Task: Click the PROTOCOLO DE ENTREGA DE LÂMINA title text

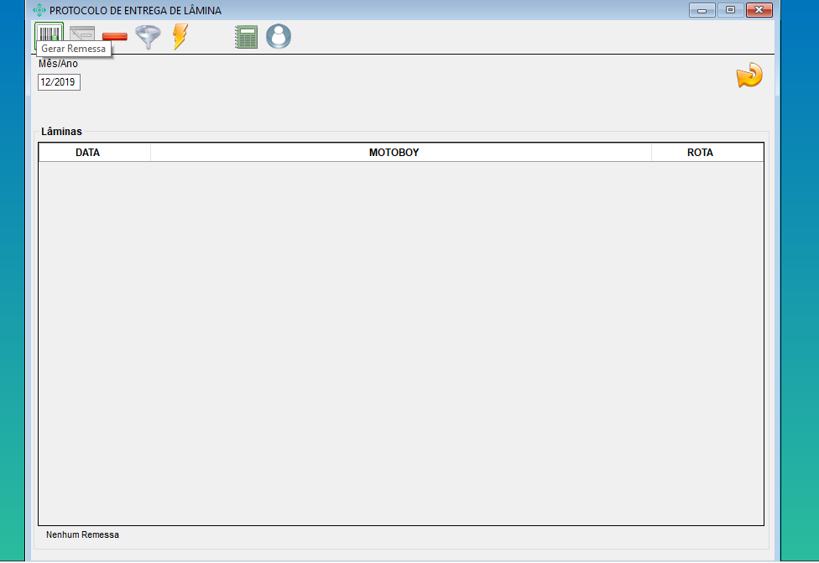Action: (x=135, y=11)
